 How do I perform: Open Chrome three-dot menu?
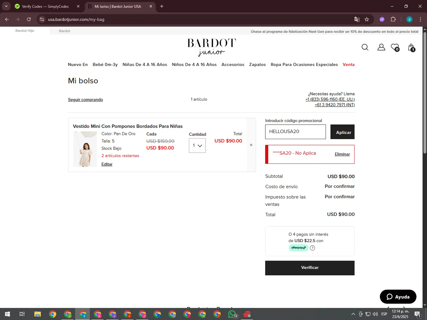[420, 19]
